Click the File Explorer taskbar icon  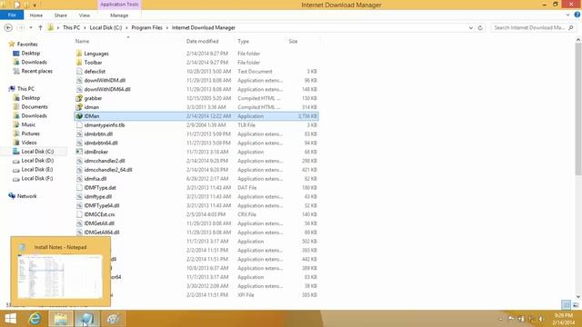tap(61, 319)
